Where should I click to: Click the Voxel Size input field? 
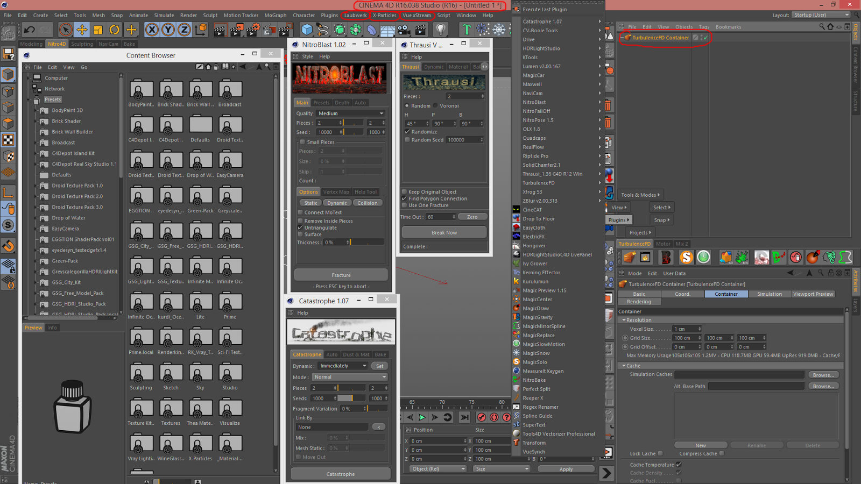(x=687, y=329)
